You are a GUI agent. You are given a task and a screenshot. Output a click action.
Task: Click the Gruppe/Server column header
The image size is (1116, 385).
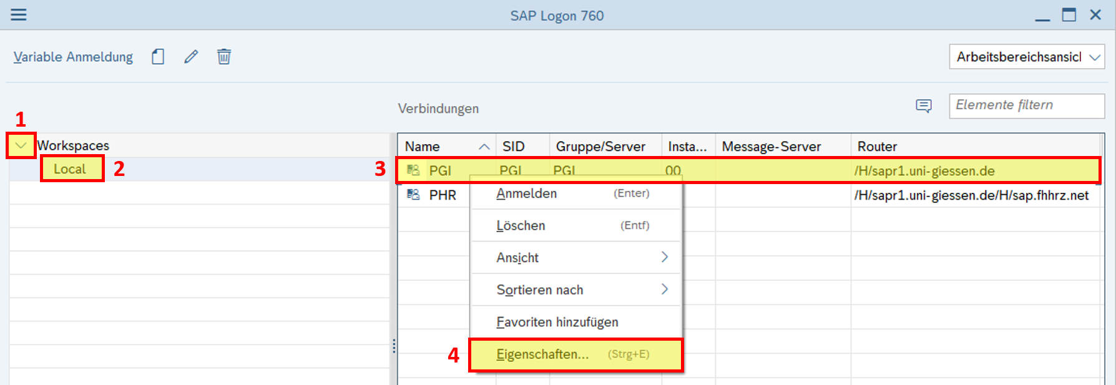tap(605, 146)
